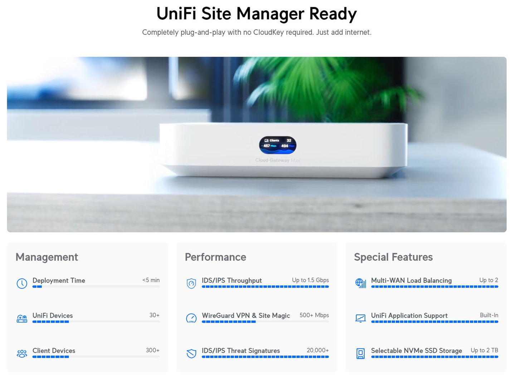Click the NVMe SSD Storage drive icon
The width and height of the screenshot is (517, 377).
(361, 354)
